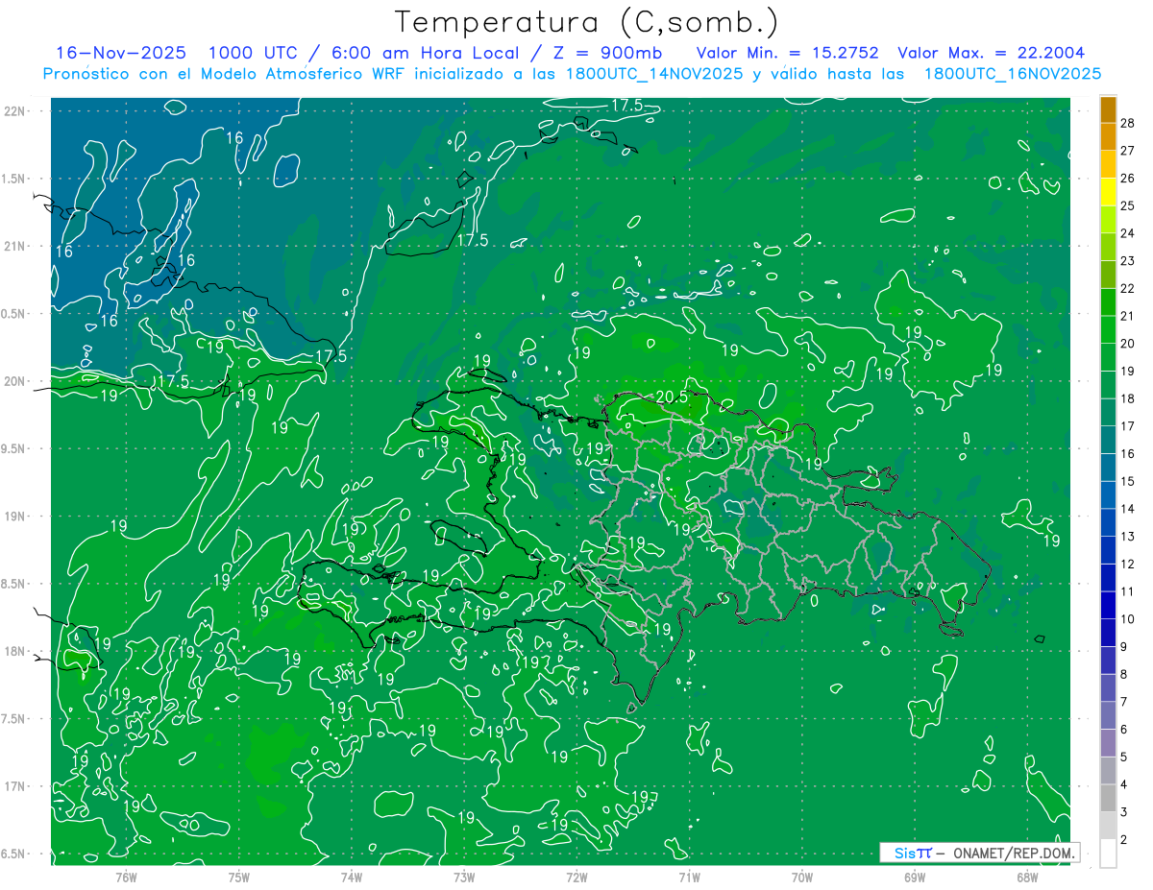Click the '76W' longitude axis label
Screen dimensions: 1153x890
(126, 878)
